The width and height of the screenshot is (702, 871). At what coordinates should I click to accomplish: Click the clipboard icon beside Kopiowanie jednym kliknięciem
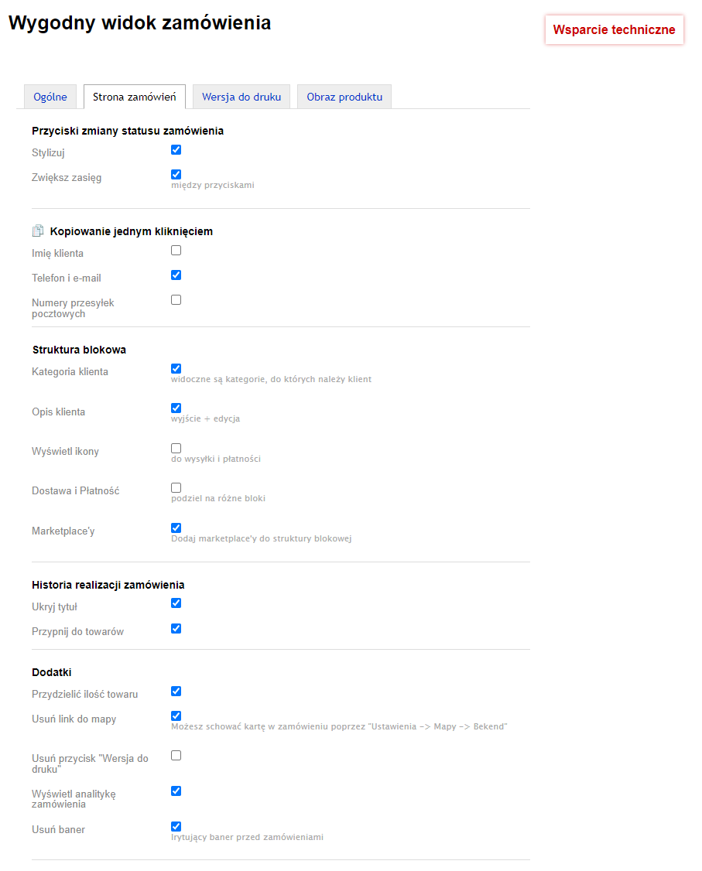38,231
